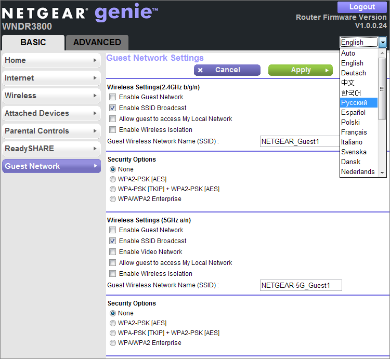This screenshot has width=390, height=359.
Task: Click the Cancel button's X icon
Action: [200, 70]
